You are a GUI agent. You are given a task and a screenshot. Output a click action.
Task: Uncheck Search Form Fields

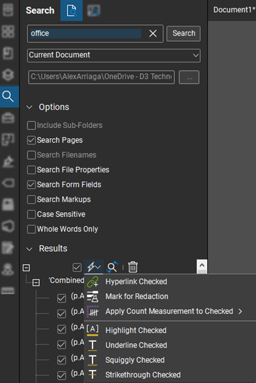[31, 184]
